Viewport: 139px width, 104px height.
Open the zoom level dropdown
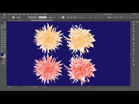[x=12, y=87]
